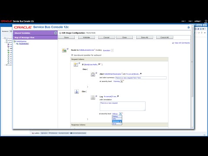Click the Save All button
The height and width of the screenshot is (156, 208).
145,37
